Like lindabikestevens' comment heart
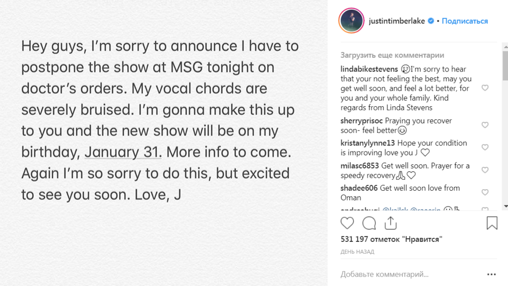Screen dimensions: 508x286 485,88
